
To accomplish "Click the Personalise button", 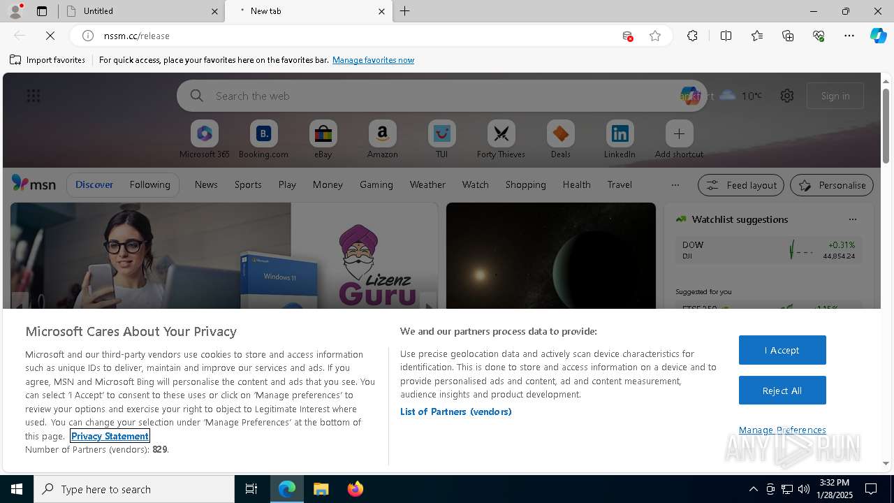I will tap(832, 185).
